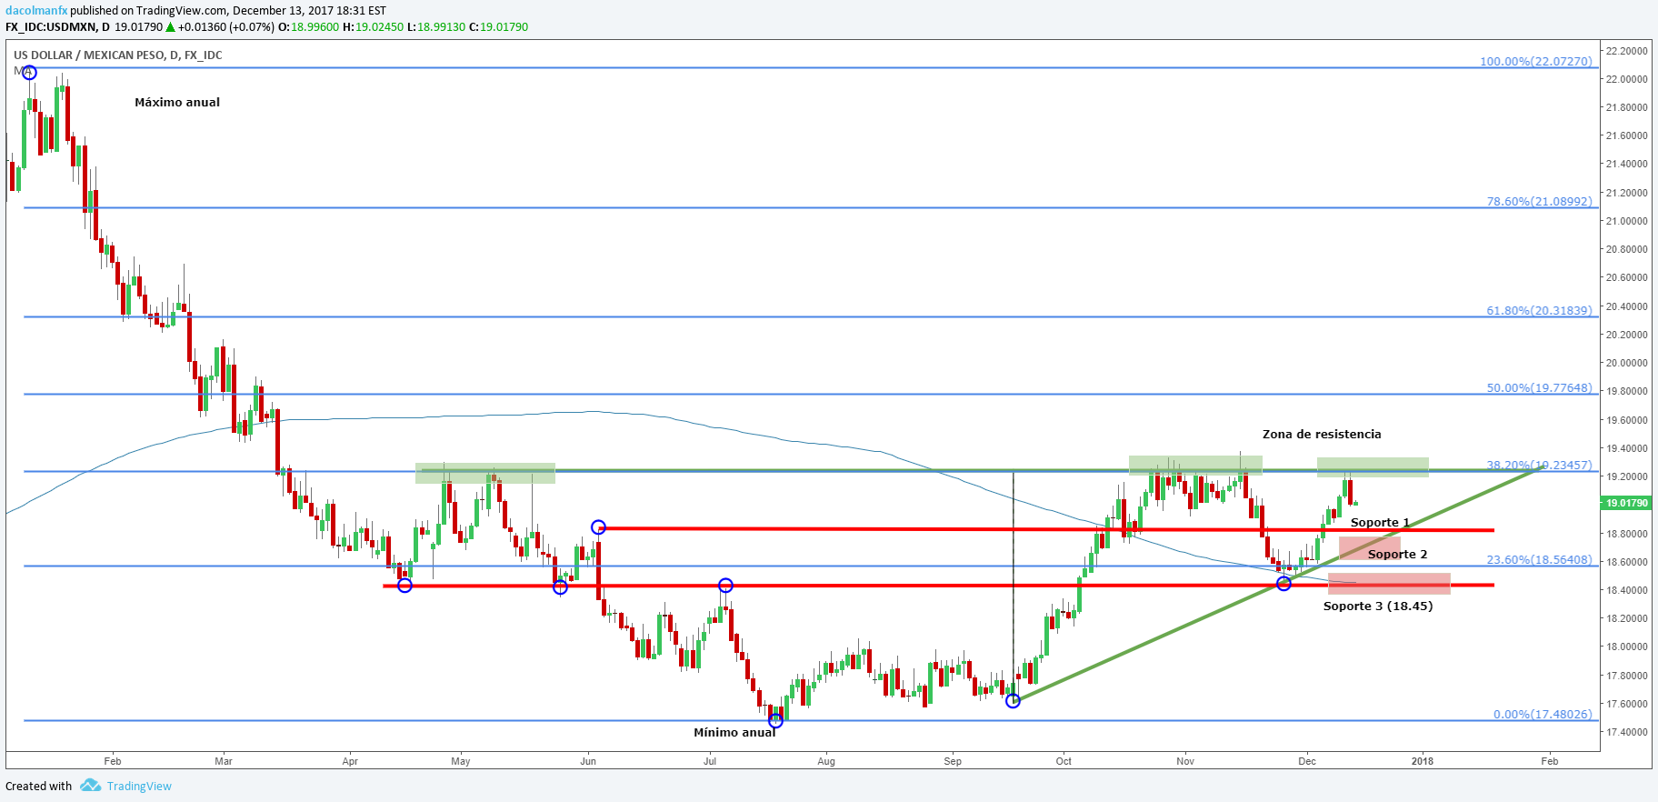
Task: Select the green resistance rectangle above November
Action: pyautogui.click(x=1195, y=466)
